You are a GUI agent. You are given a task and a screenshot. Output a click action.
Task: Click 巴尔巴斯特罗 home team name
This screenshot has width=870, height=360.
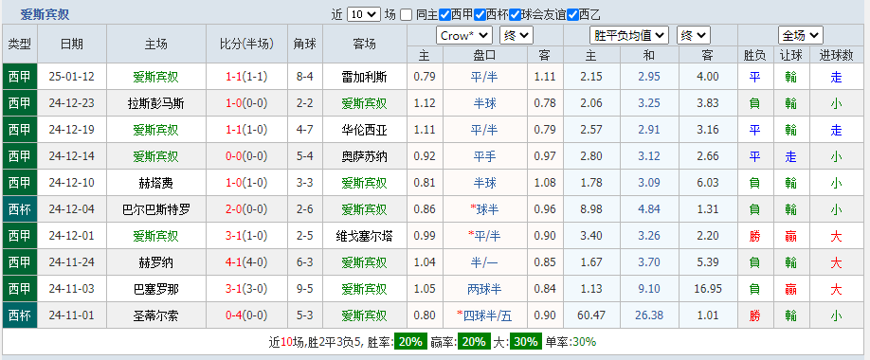click(x=156, y=209)
